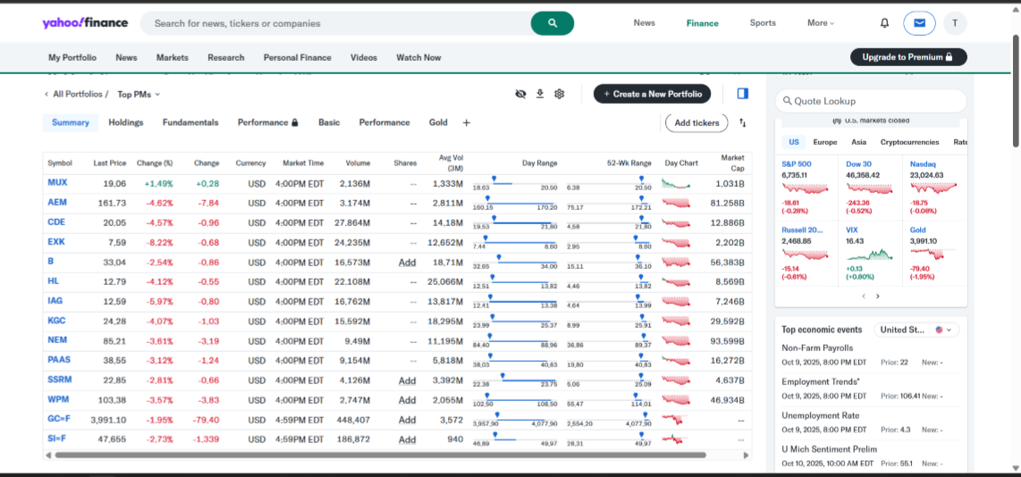Click the user profile avatar 'T'
Image resolution: width=1021 pixels, height=477 pixels.
(x=954, y=23)
